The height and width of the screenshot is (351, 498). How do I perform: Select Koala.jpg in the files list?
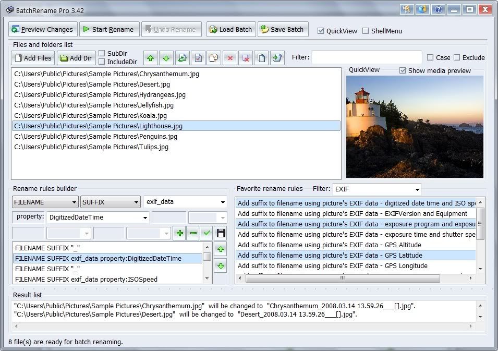click(90, 115)
